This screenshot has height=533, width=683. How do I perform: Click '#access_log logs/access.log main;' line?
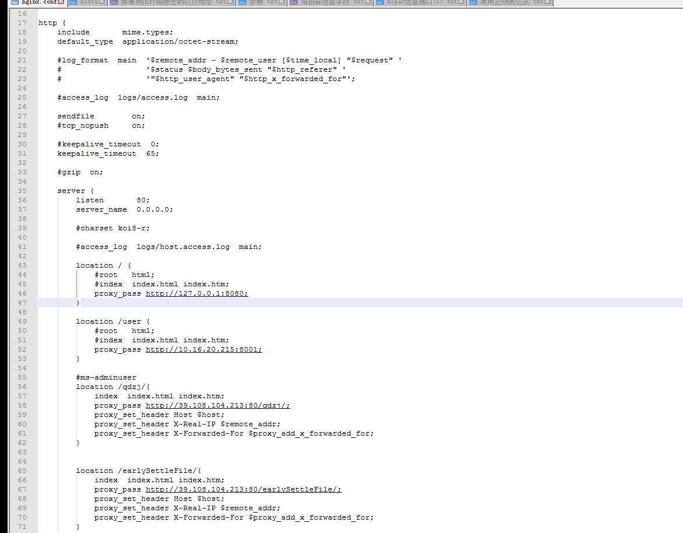point(138,97)
